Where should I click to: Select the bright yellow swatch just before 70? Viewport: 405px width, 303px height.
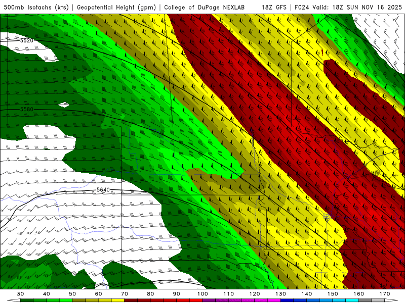pos(118,300)
